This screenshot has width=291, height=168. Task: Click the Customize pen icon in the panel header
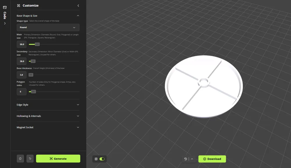click(18, 6)
